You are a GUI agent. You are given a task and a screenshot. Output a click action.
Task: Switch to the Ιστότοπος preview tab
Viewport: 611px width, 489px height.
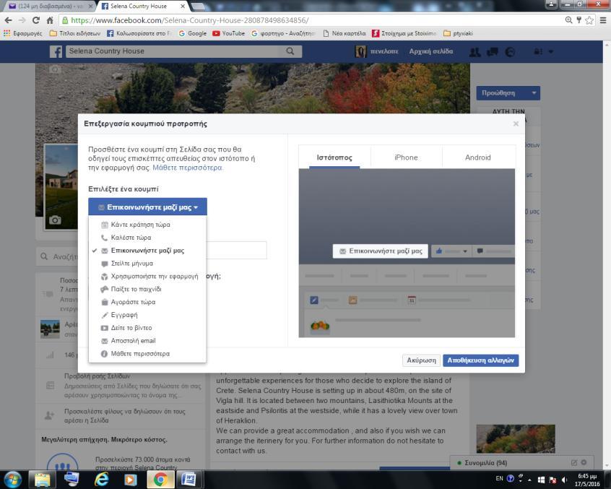[x=334, y=157]
